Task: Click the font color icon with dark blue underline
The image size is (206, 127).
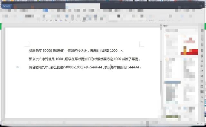Action: pos(61,20)
